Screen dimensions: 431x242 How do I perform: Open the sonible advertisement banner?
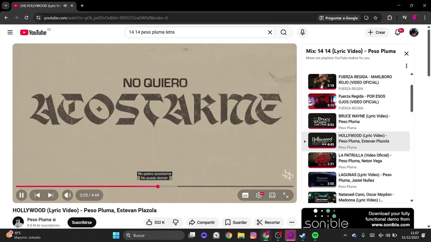(358, 218)
